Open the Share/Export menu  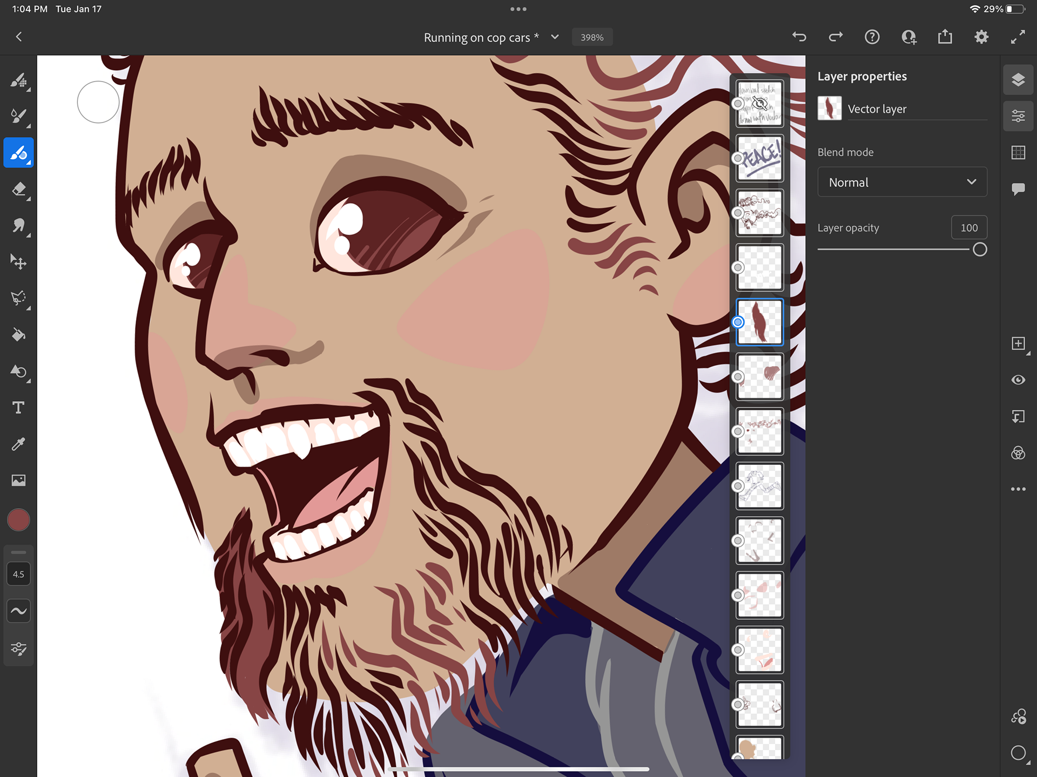click(945, 37)
